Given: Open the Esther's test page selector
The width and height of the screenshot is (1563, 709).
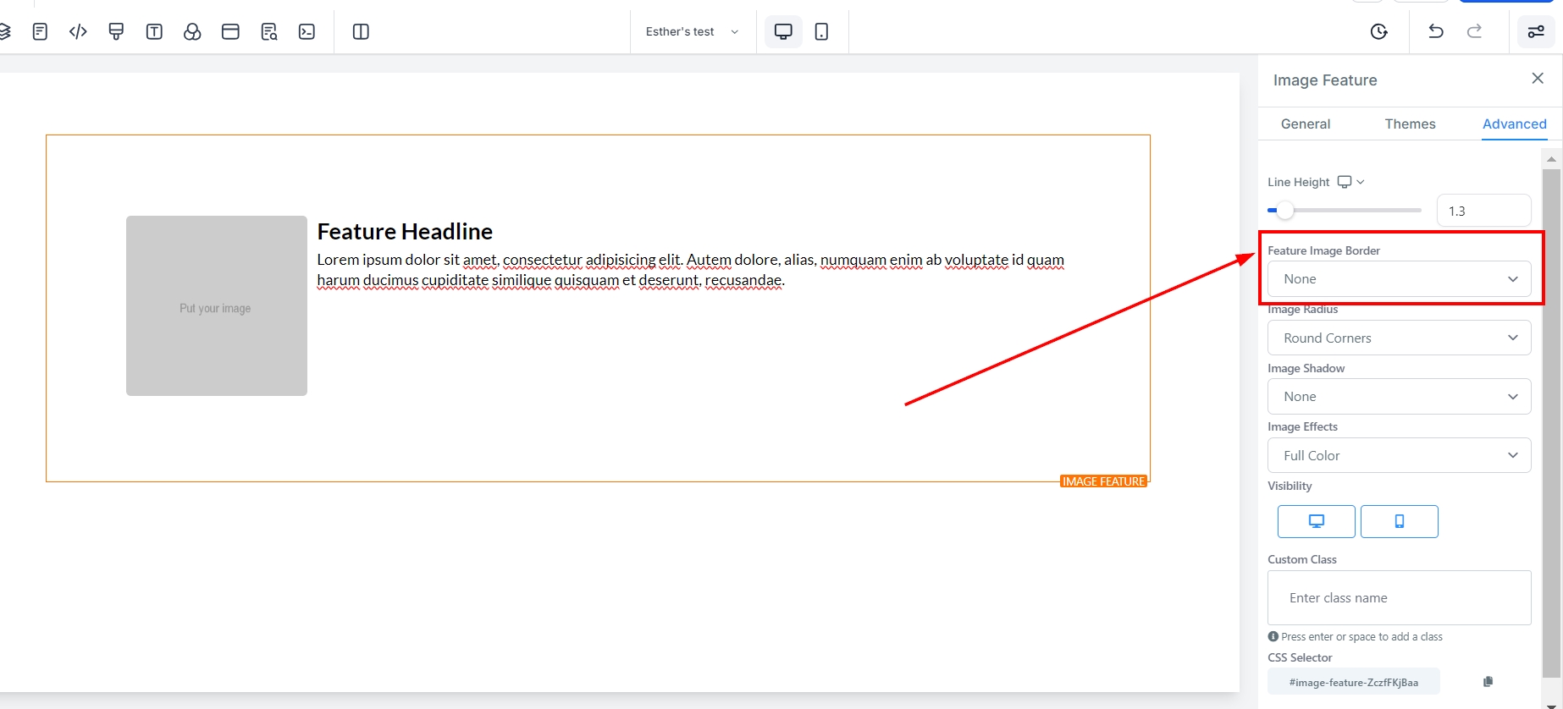Looking at the screenshot, I should (692, 32).
